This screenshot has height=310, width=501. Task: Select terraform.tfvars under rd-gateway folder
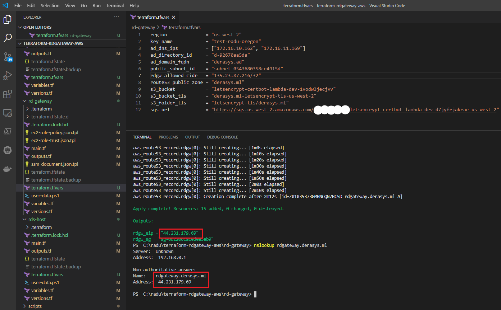(x=71, y=188)
